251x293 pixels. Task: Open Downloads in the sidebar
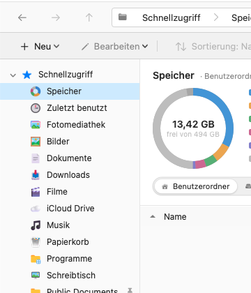click(x=70, y=175)
